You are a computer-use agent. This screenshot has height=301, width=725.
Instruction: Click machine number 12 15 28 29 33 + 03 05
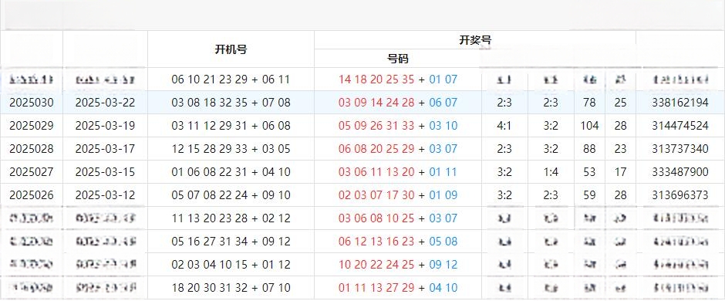coord(231,149)
